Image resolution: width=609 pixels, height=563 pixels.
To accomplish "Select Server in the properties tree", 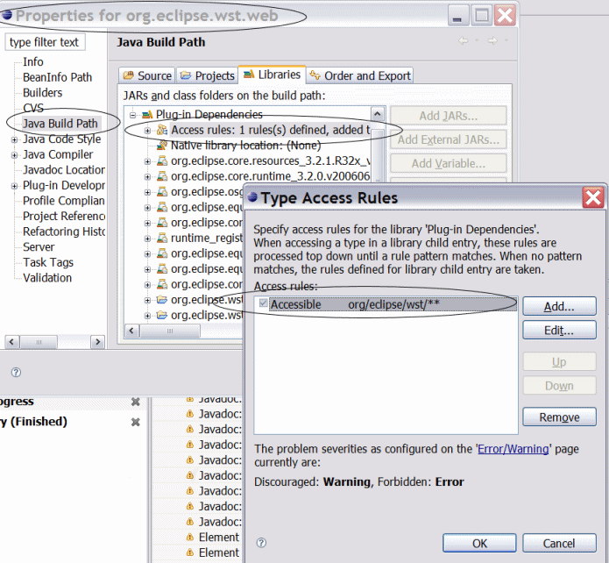I will tap(39, 247).
